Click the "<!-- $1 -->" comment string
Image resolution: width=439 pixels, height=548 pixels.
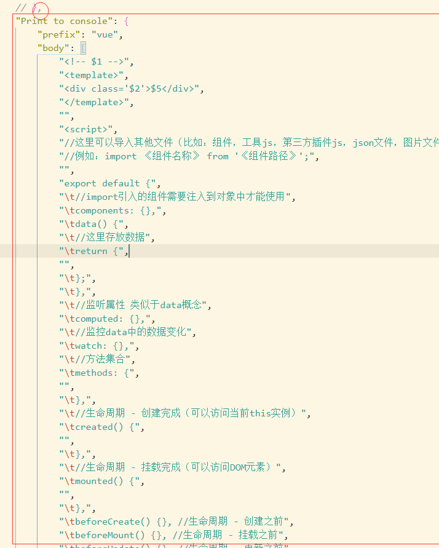[x=95, y=62]
